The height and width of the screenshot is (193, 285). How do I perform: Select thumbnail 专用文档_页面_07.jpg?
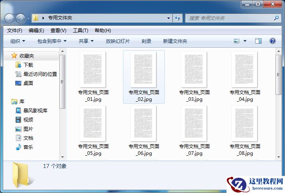pos(194,131)
